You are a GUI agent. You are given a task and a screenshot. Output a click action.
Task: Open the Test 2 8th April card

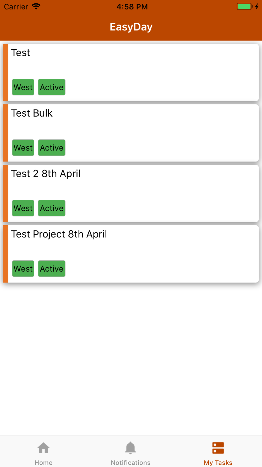point(131,193)
